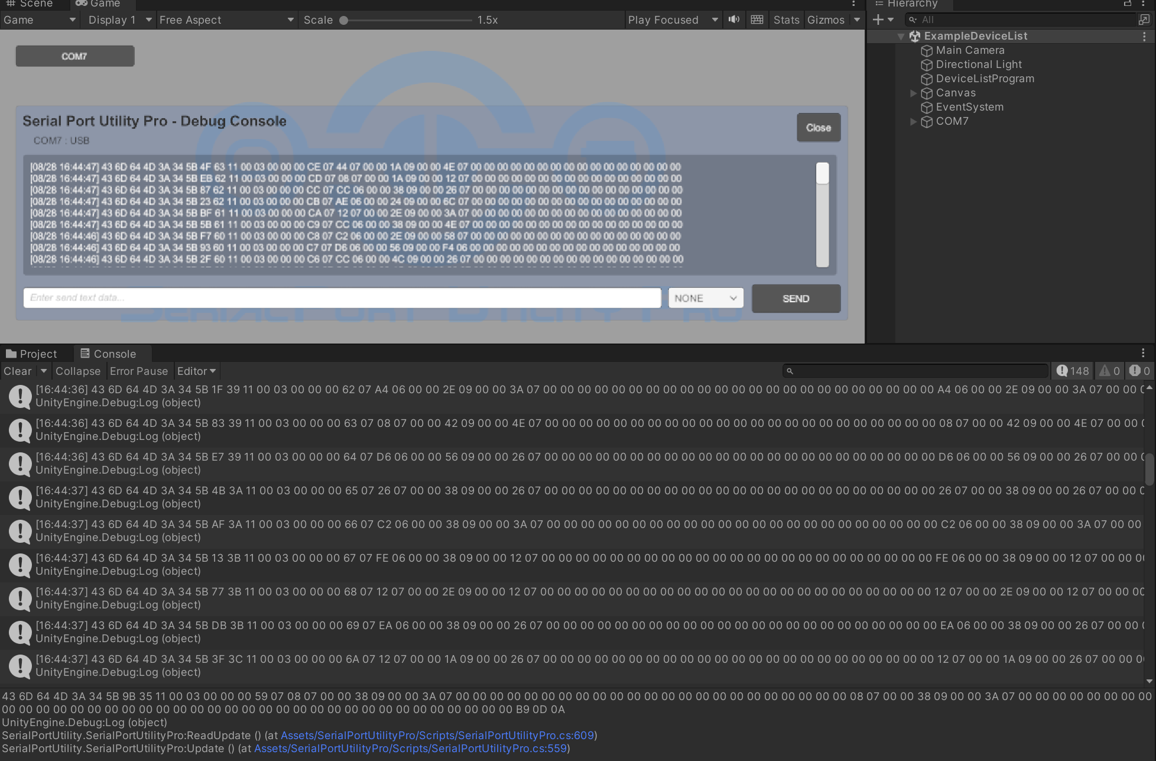Toggle info messages count 148

(1072, 371)
